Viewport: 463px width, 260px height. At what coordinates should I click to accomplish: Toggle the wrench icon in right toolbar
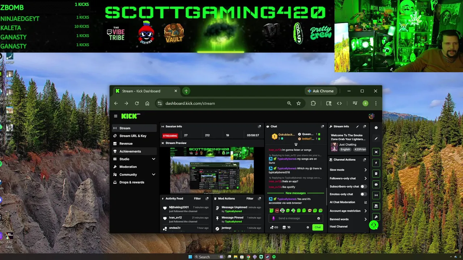[x=376, y=217]
